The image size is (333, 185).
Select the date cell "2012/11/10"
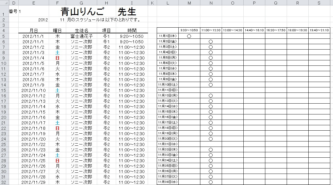click(x=33, y=90)
